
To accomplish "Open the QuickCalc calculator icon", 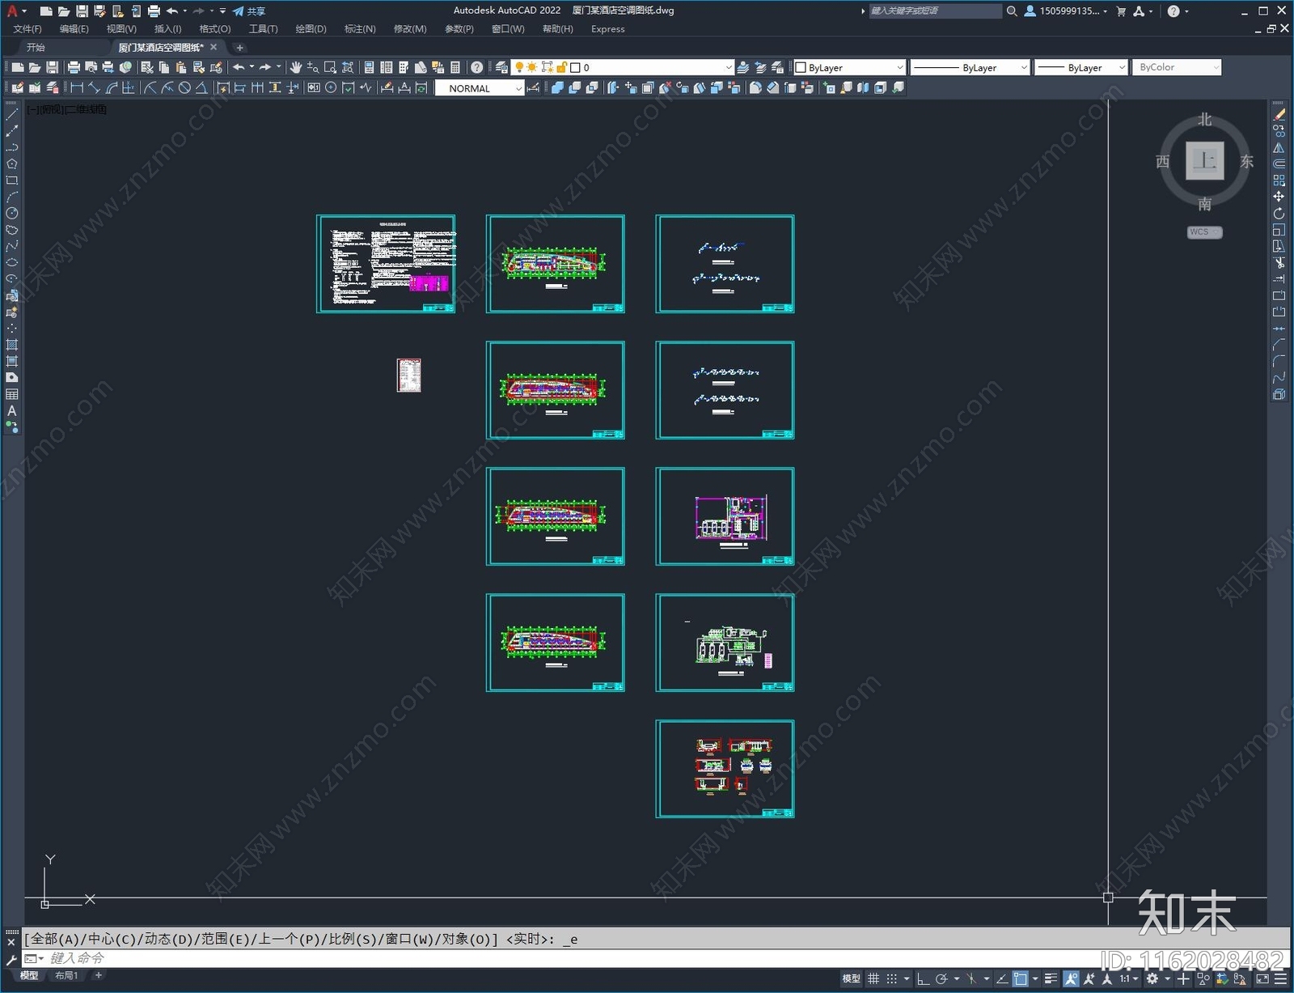I will tap(455, 67).
